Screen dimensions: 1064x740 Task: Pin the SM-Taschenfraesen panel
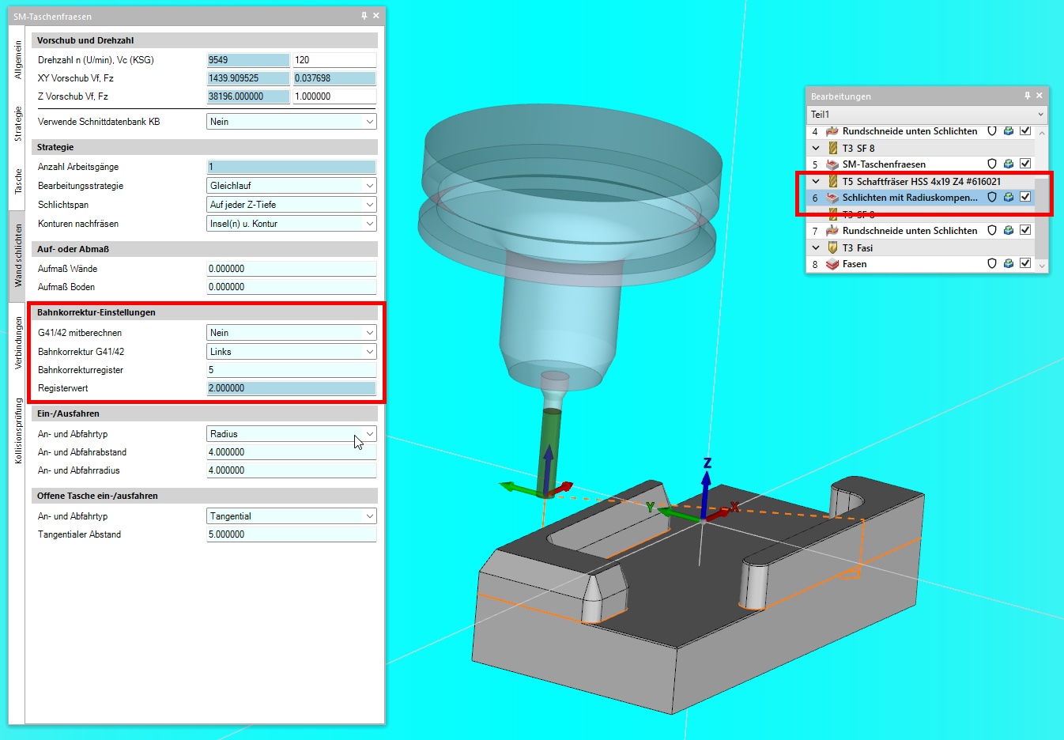(364, 16)
